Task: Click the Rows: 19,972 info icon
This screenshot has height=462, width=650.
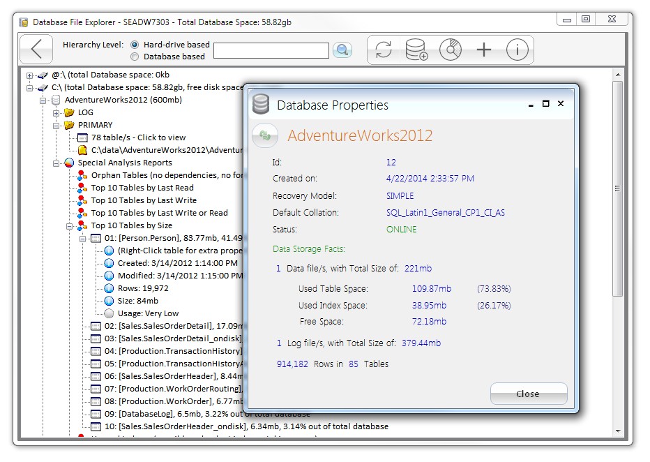Action: tap(109, 288)
